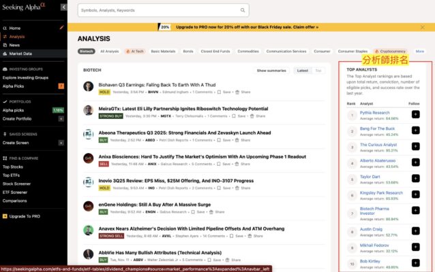Switch article sorting to Top
The image size is (435, 272).
click(x=318, y=70)
